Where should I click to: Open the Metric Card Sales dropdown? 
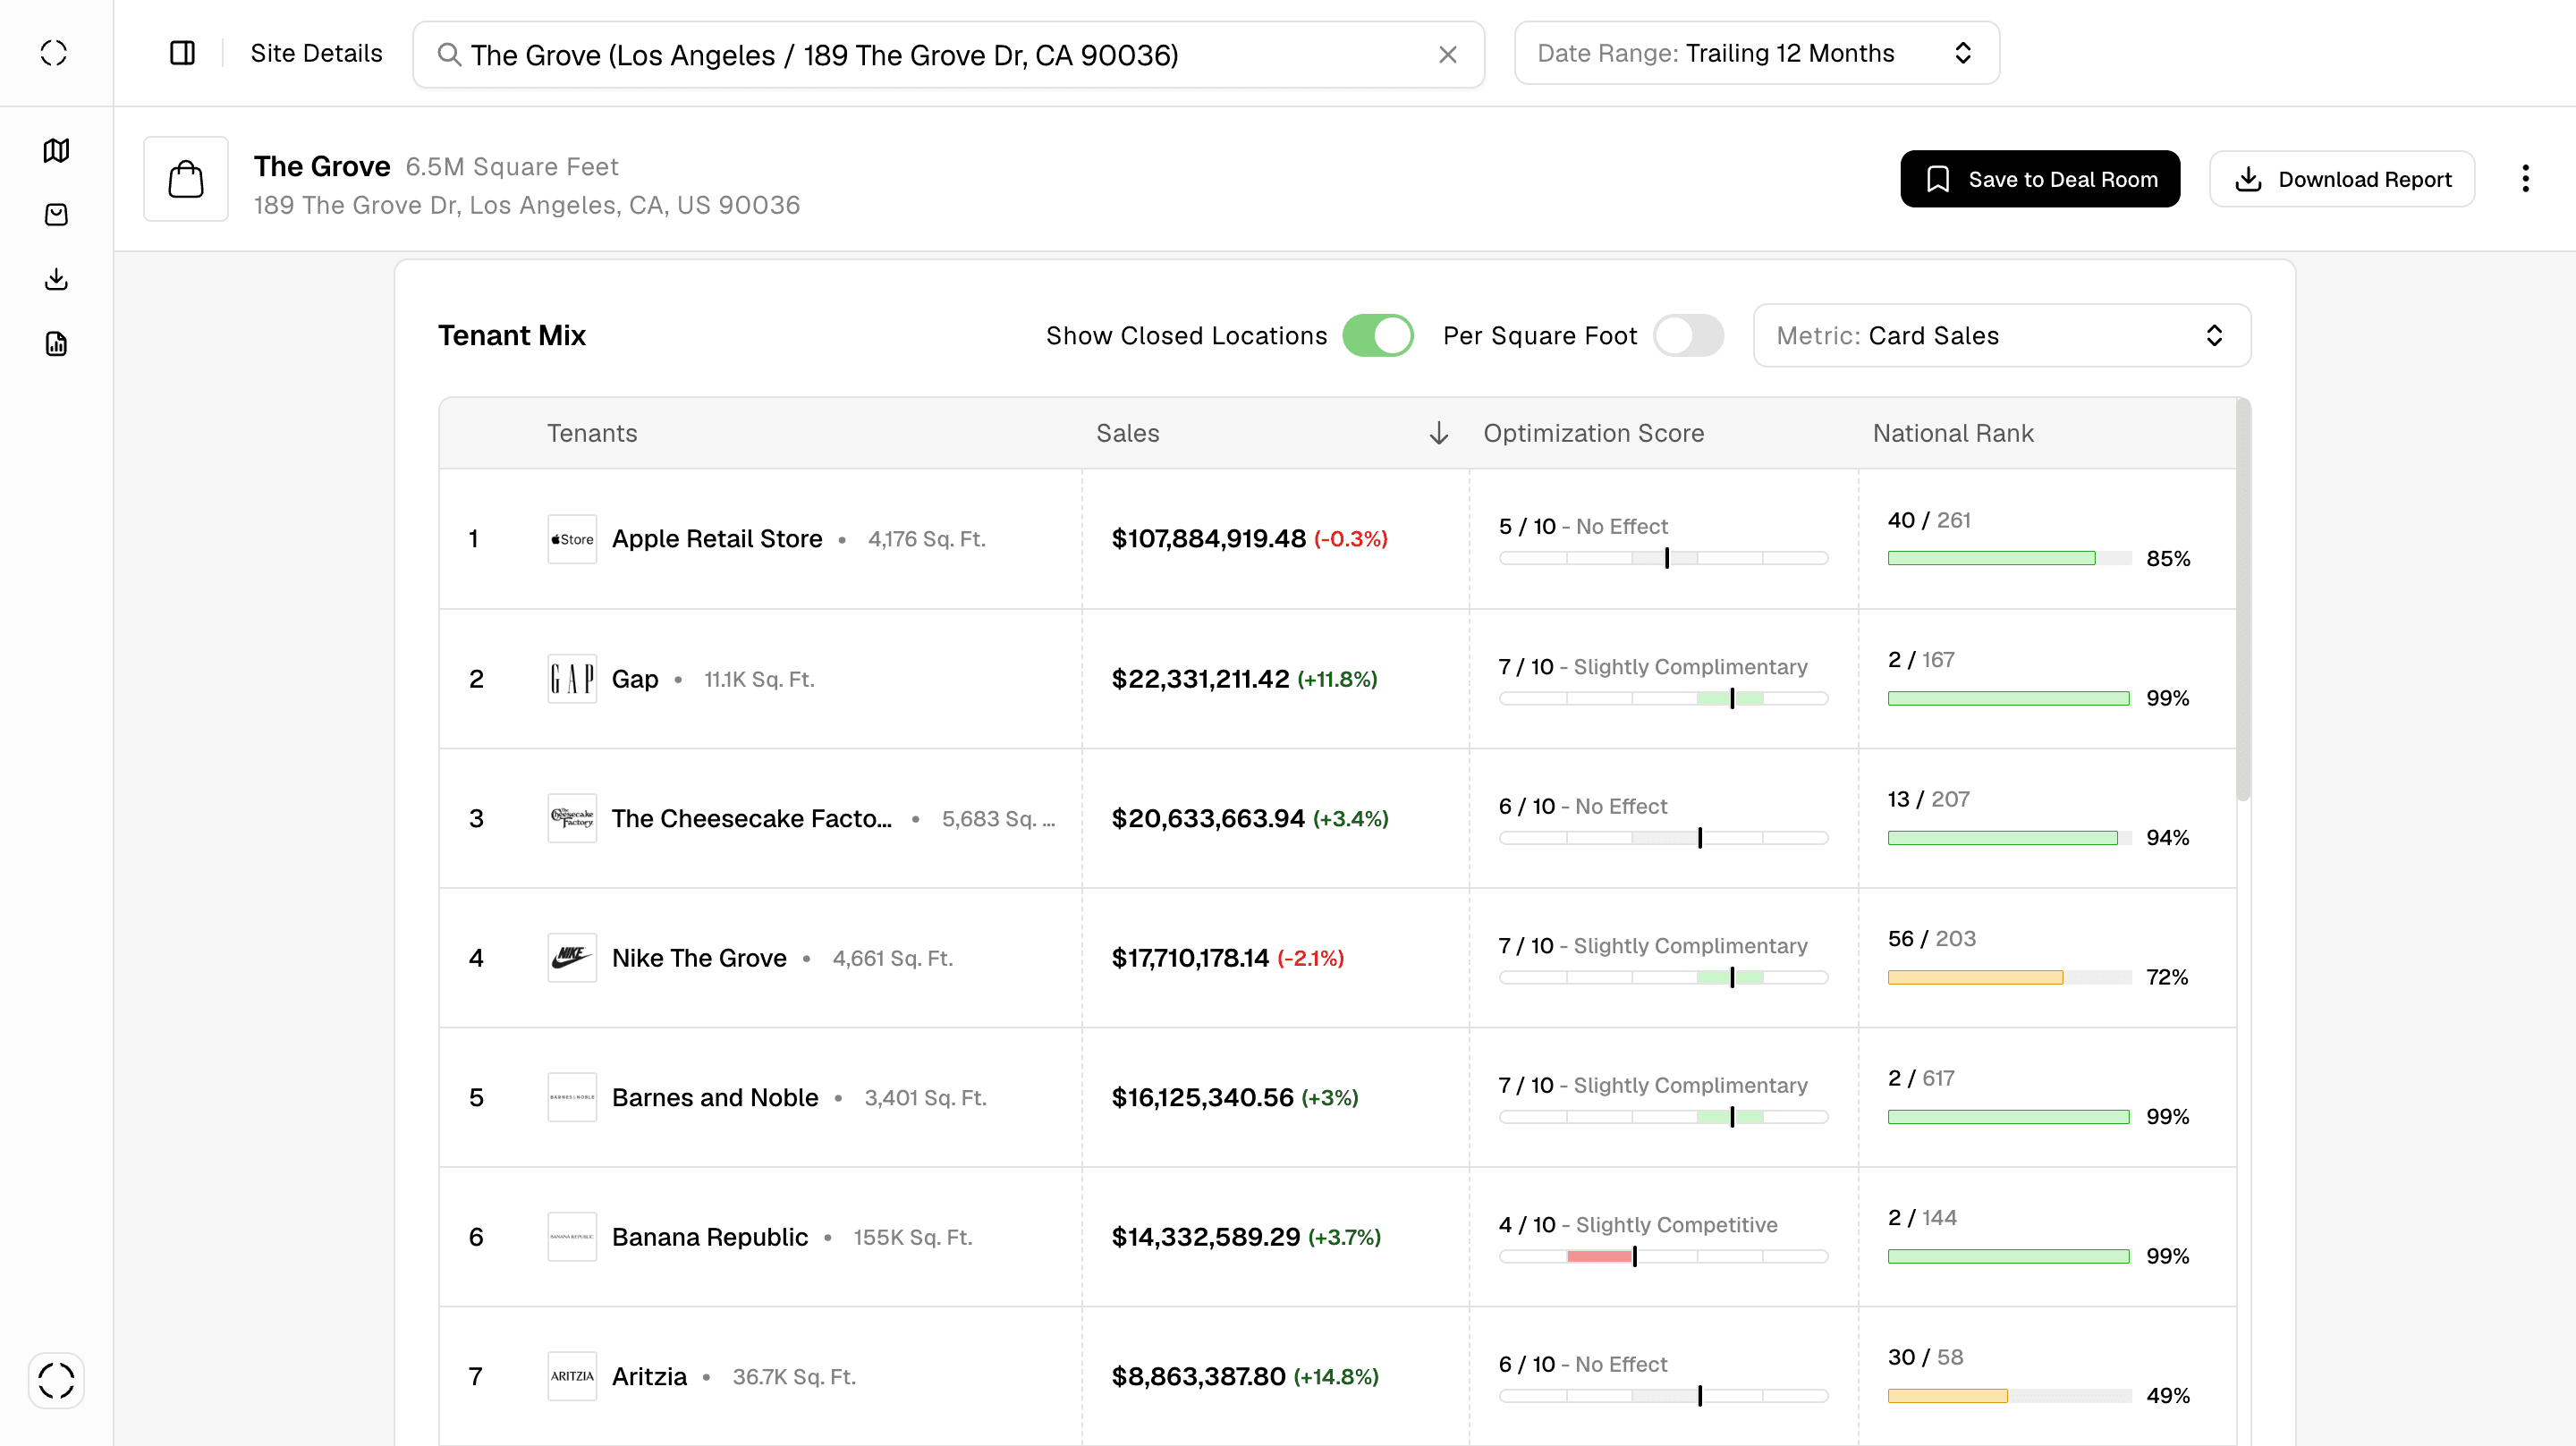coord(2001,336)
